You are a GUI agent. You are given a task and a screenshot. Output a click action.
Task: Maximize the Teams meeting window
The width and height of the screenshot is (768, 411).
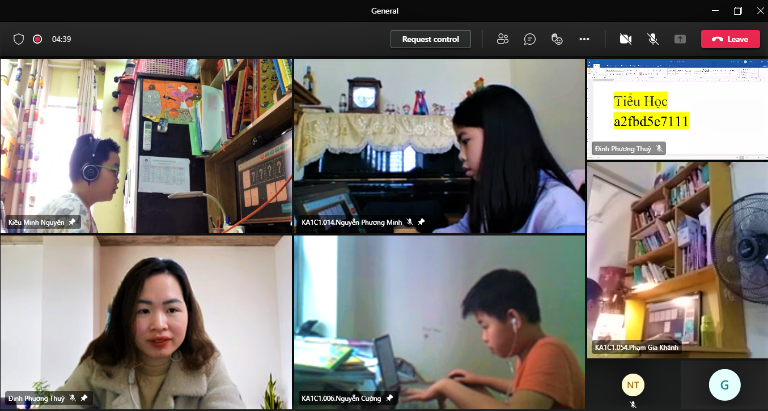point(737,11)
